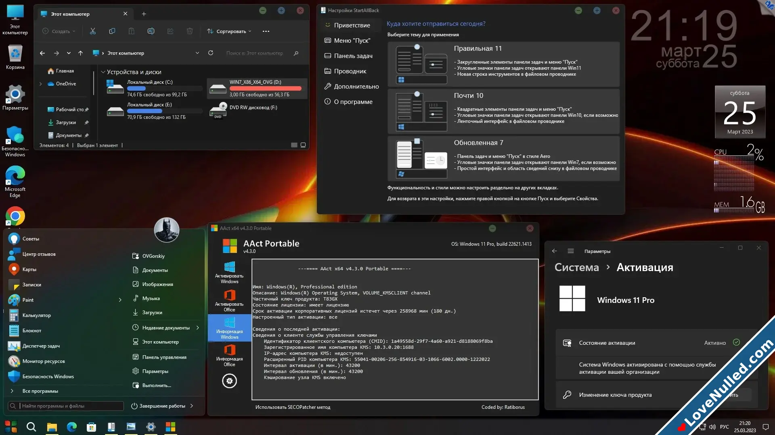Open File Explorer from the taskbar

tap(52, 427)
